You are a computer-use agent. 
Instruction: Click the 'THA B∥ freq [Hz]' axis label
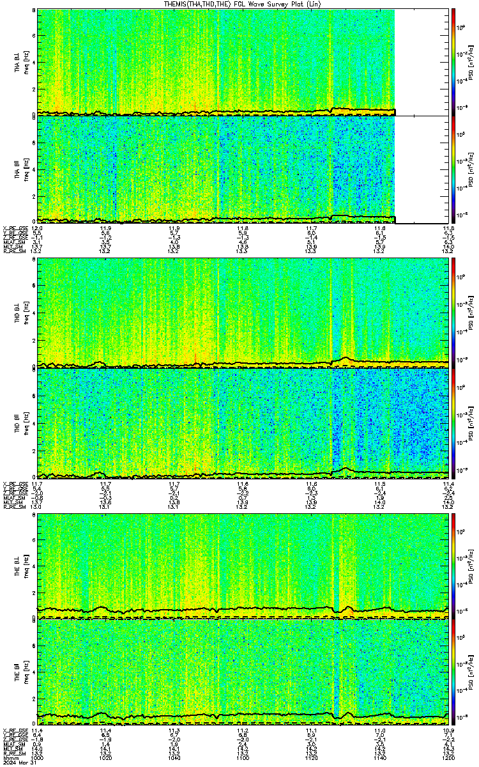[x=22, y=169]
